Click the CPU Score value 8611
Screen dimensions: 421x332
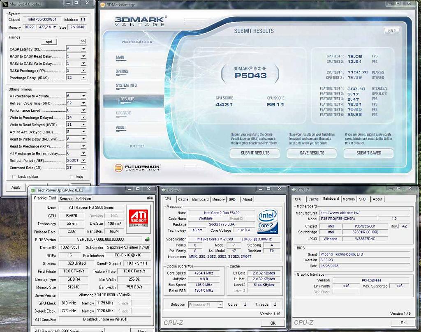coord(275,105)
